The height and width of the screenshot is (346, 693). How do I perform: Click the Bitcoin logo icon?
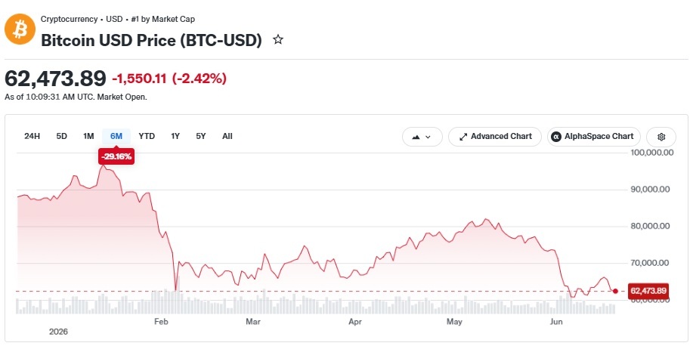(x=20, y=29)
